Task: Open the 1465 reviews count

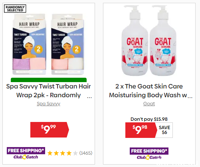Action: click(86, 153)
